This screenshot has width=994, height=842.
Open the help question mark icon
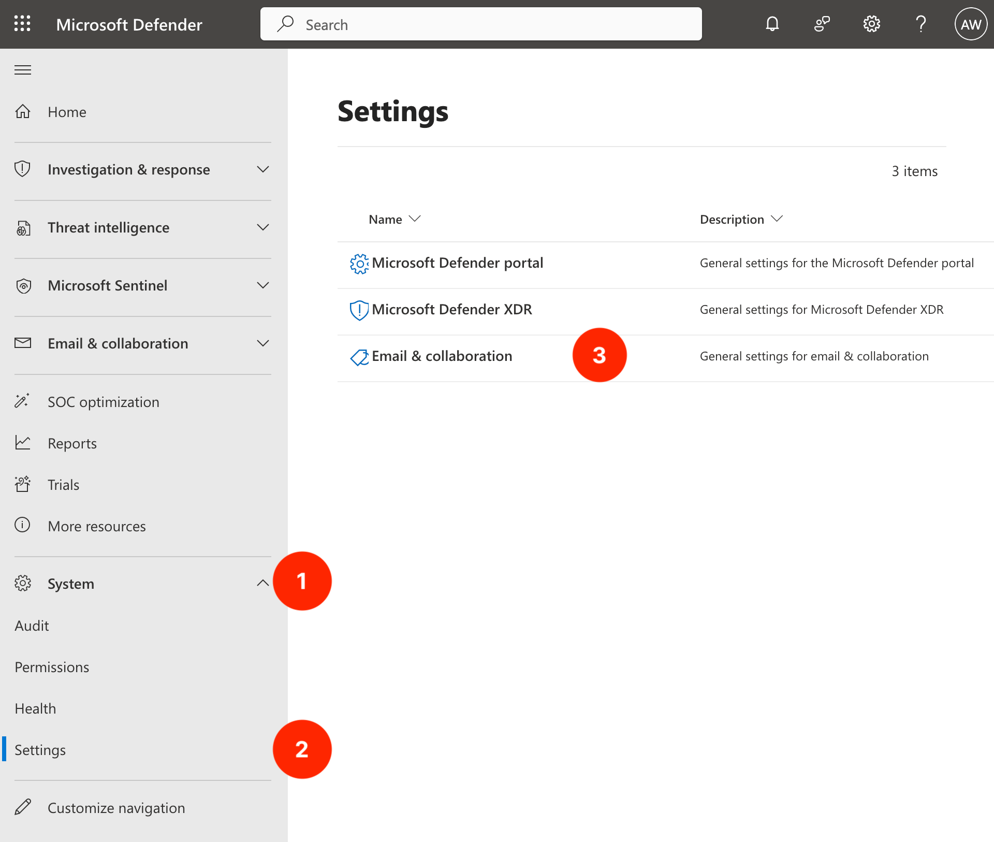920,24
